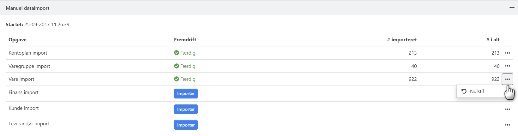Click the Manuel dataimport panel title
The width and height of the screenshot is (518, 136).
[x=27, y=8]
